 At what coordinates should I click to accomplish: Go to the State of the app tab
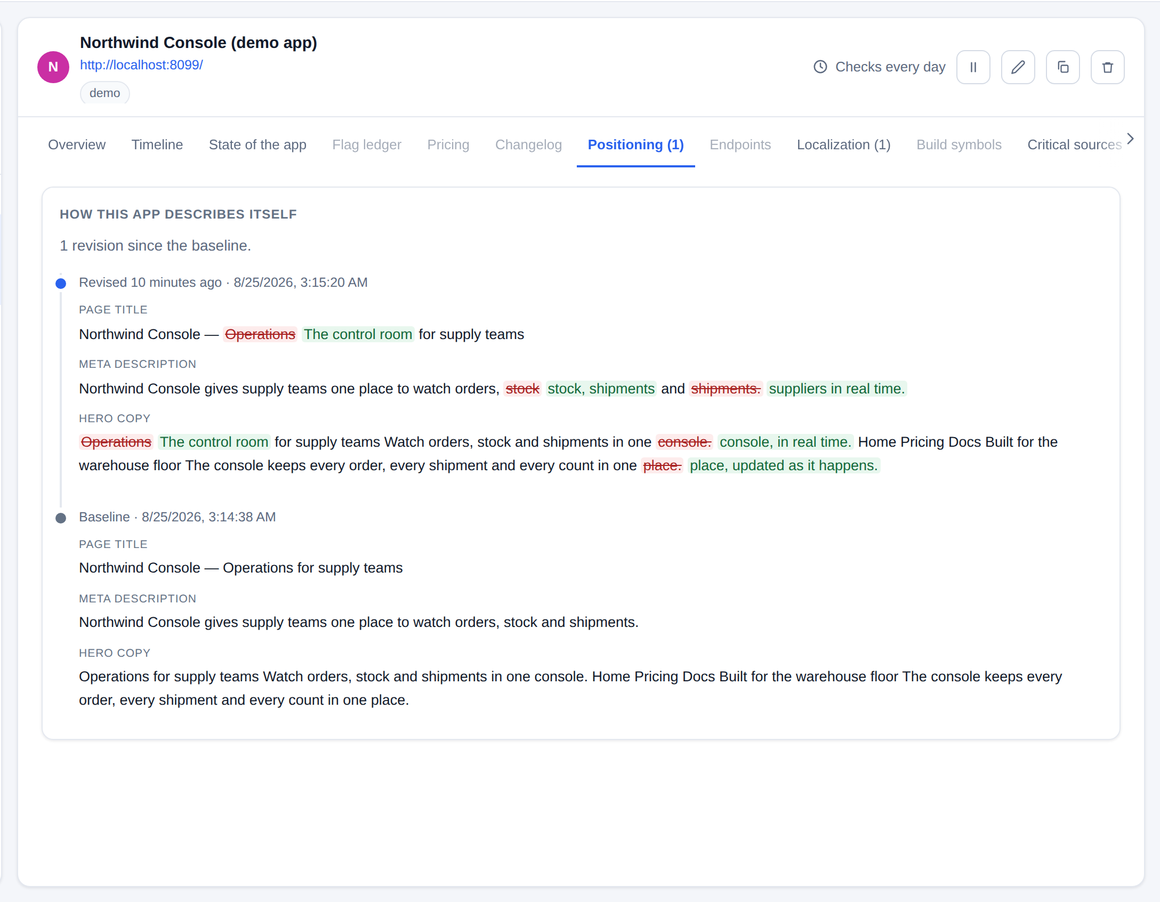coord(257,144)
